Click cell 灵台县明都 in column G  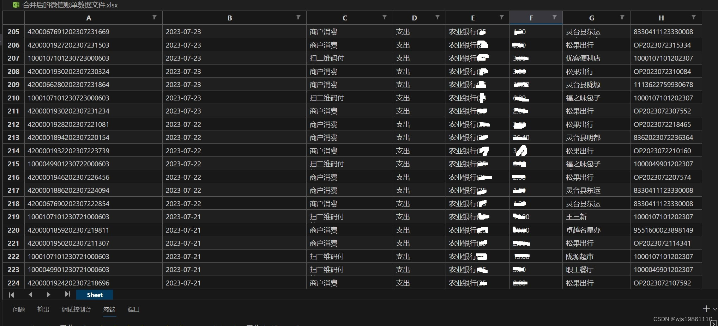(596, 137)
